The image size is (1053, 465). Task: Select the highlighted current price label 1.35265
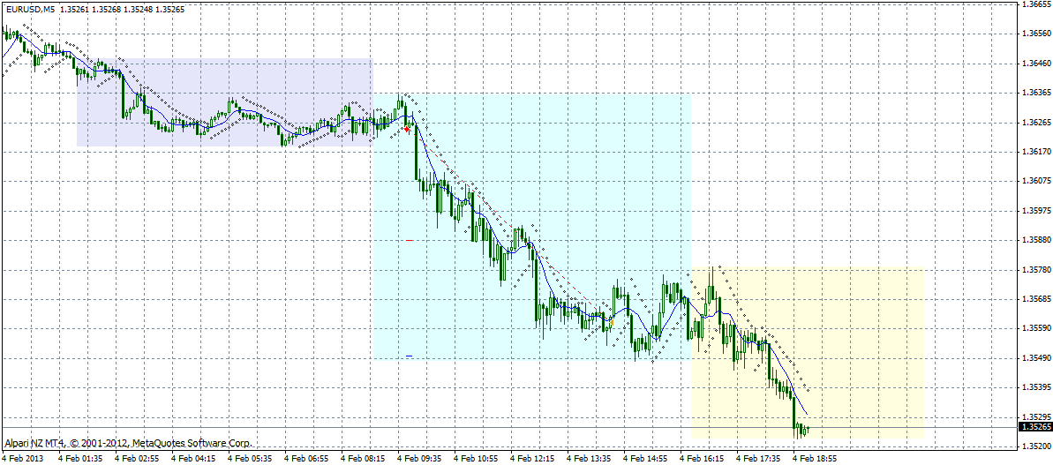pos(1035,427)
